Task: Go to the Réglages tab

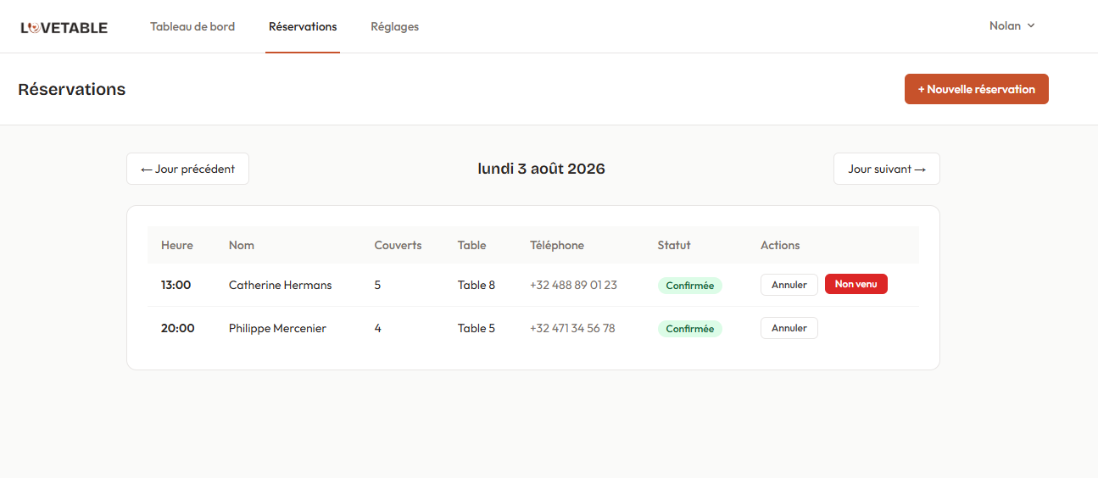Action: click(x=394, y=26)
